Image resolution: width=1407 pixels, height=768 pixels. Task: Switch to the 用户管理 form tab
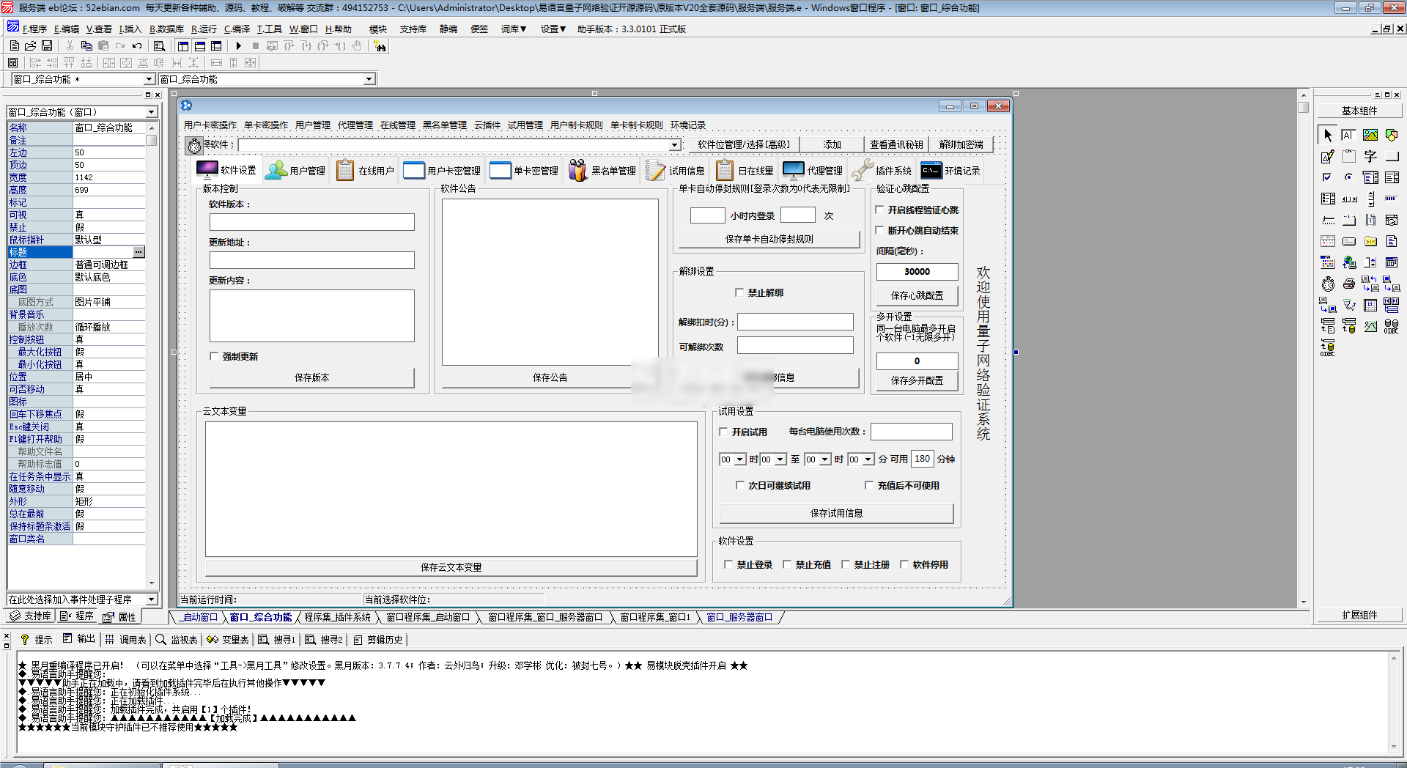(295, 170)
